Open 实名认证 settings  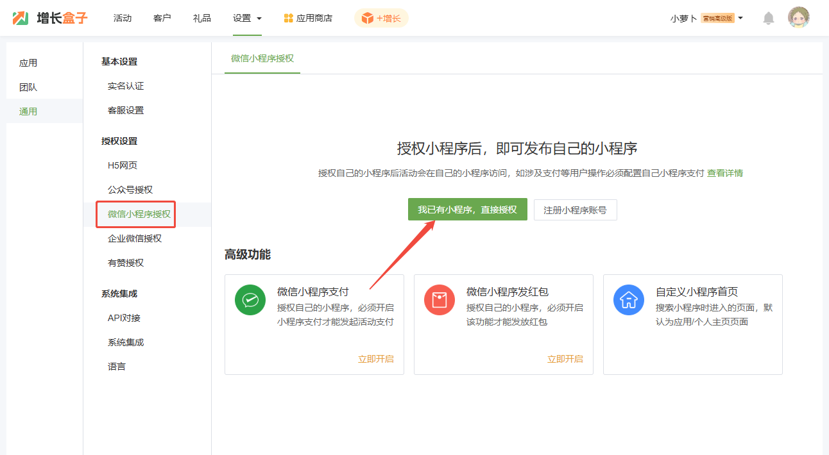pyautogui.click(x=126, y=86)
